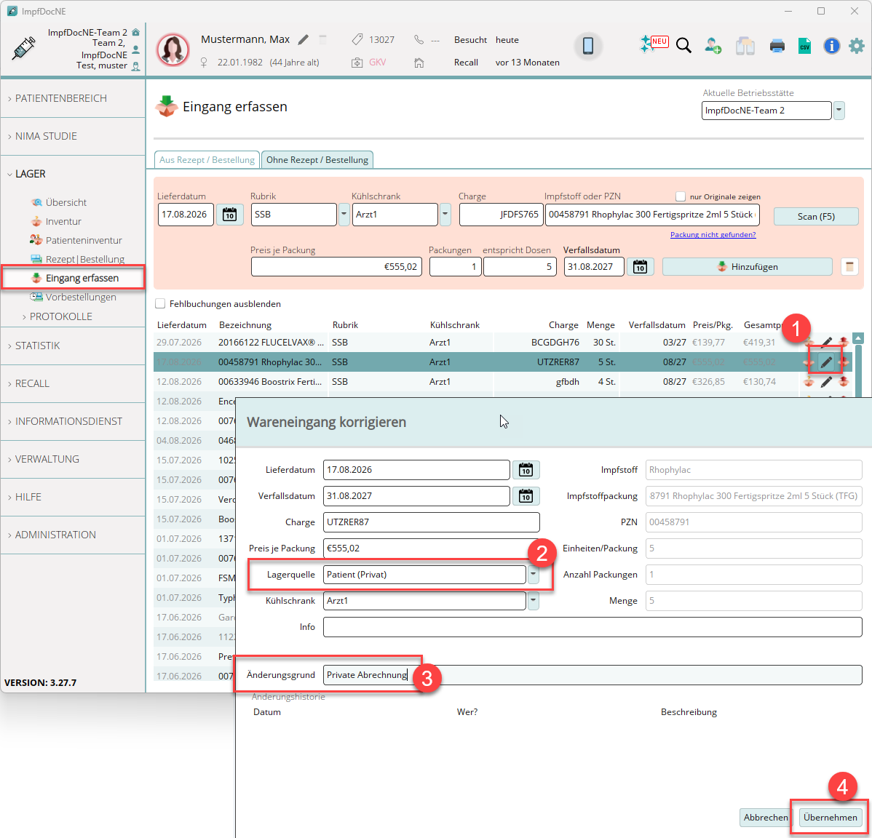This screenshot has height=838, width=872.
Task: Tick the 'Fehlbuchungen ausblenden' checkbox
Action: point(160,303)
